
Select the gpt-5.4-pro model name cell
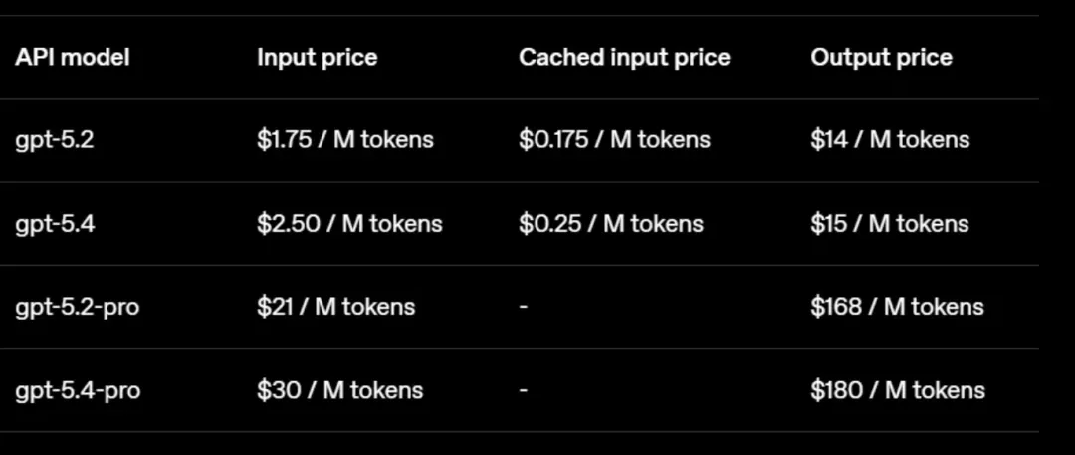[78, 390]
